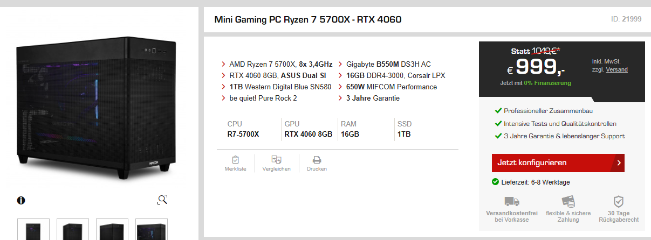Screen dimensions: 651x240
Task: Click the crossed-out 1049€ old price
Action: (x=545, y=51)
